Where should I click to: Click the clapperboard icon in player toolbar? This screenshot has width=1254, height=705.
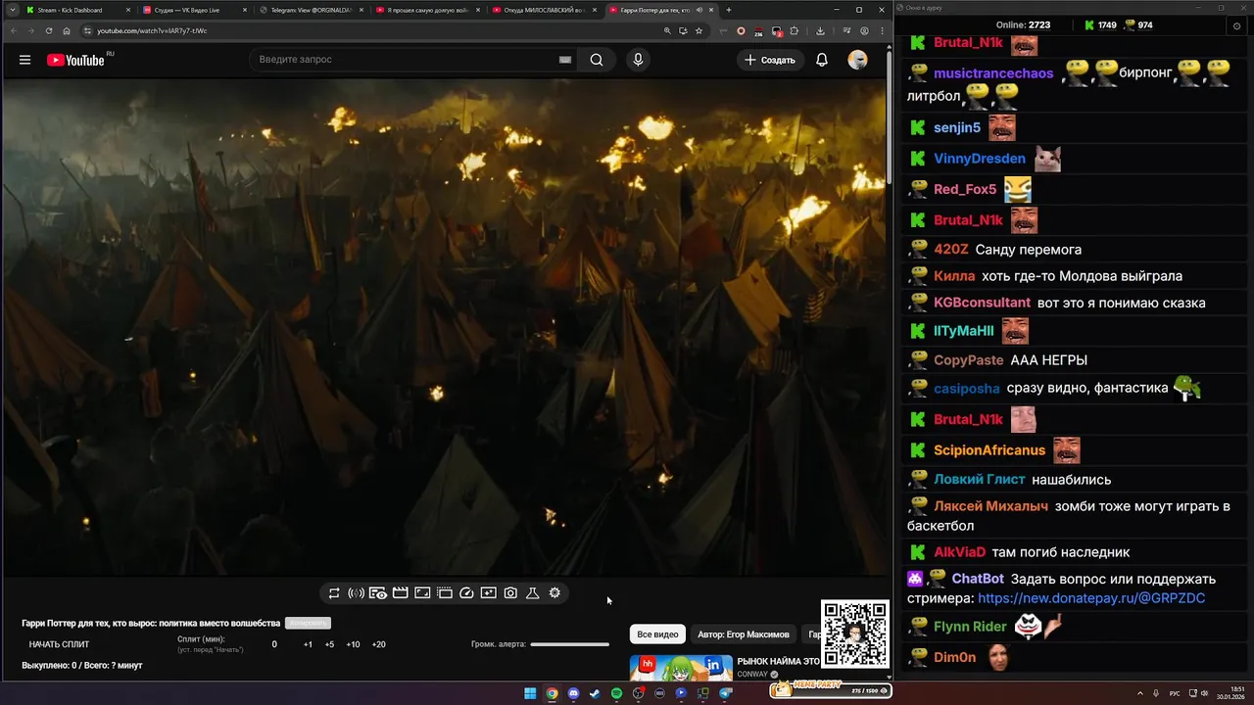click(x=400, y=593)
